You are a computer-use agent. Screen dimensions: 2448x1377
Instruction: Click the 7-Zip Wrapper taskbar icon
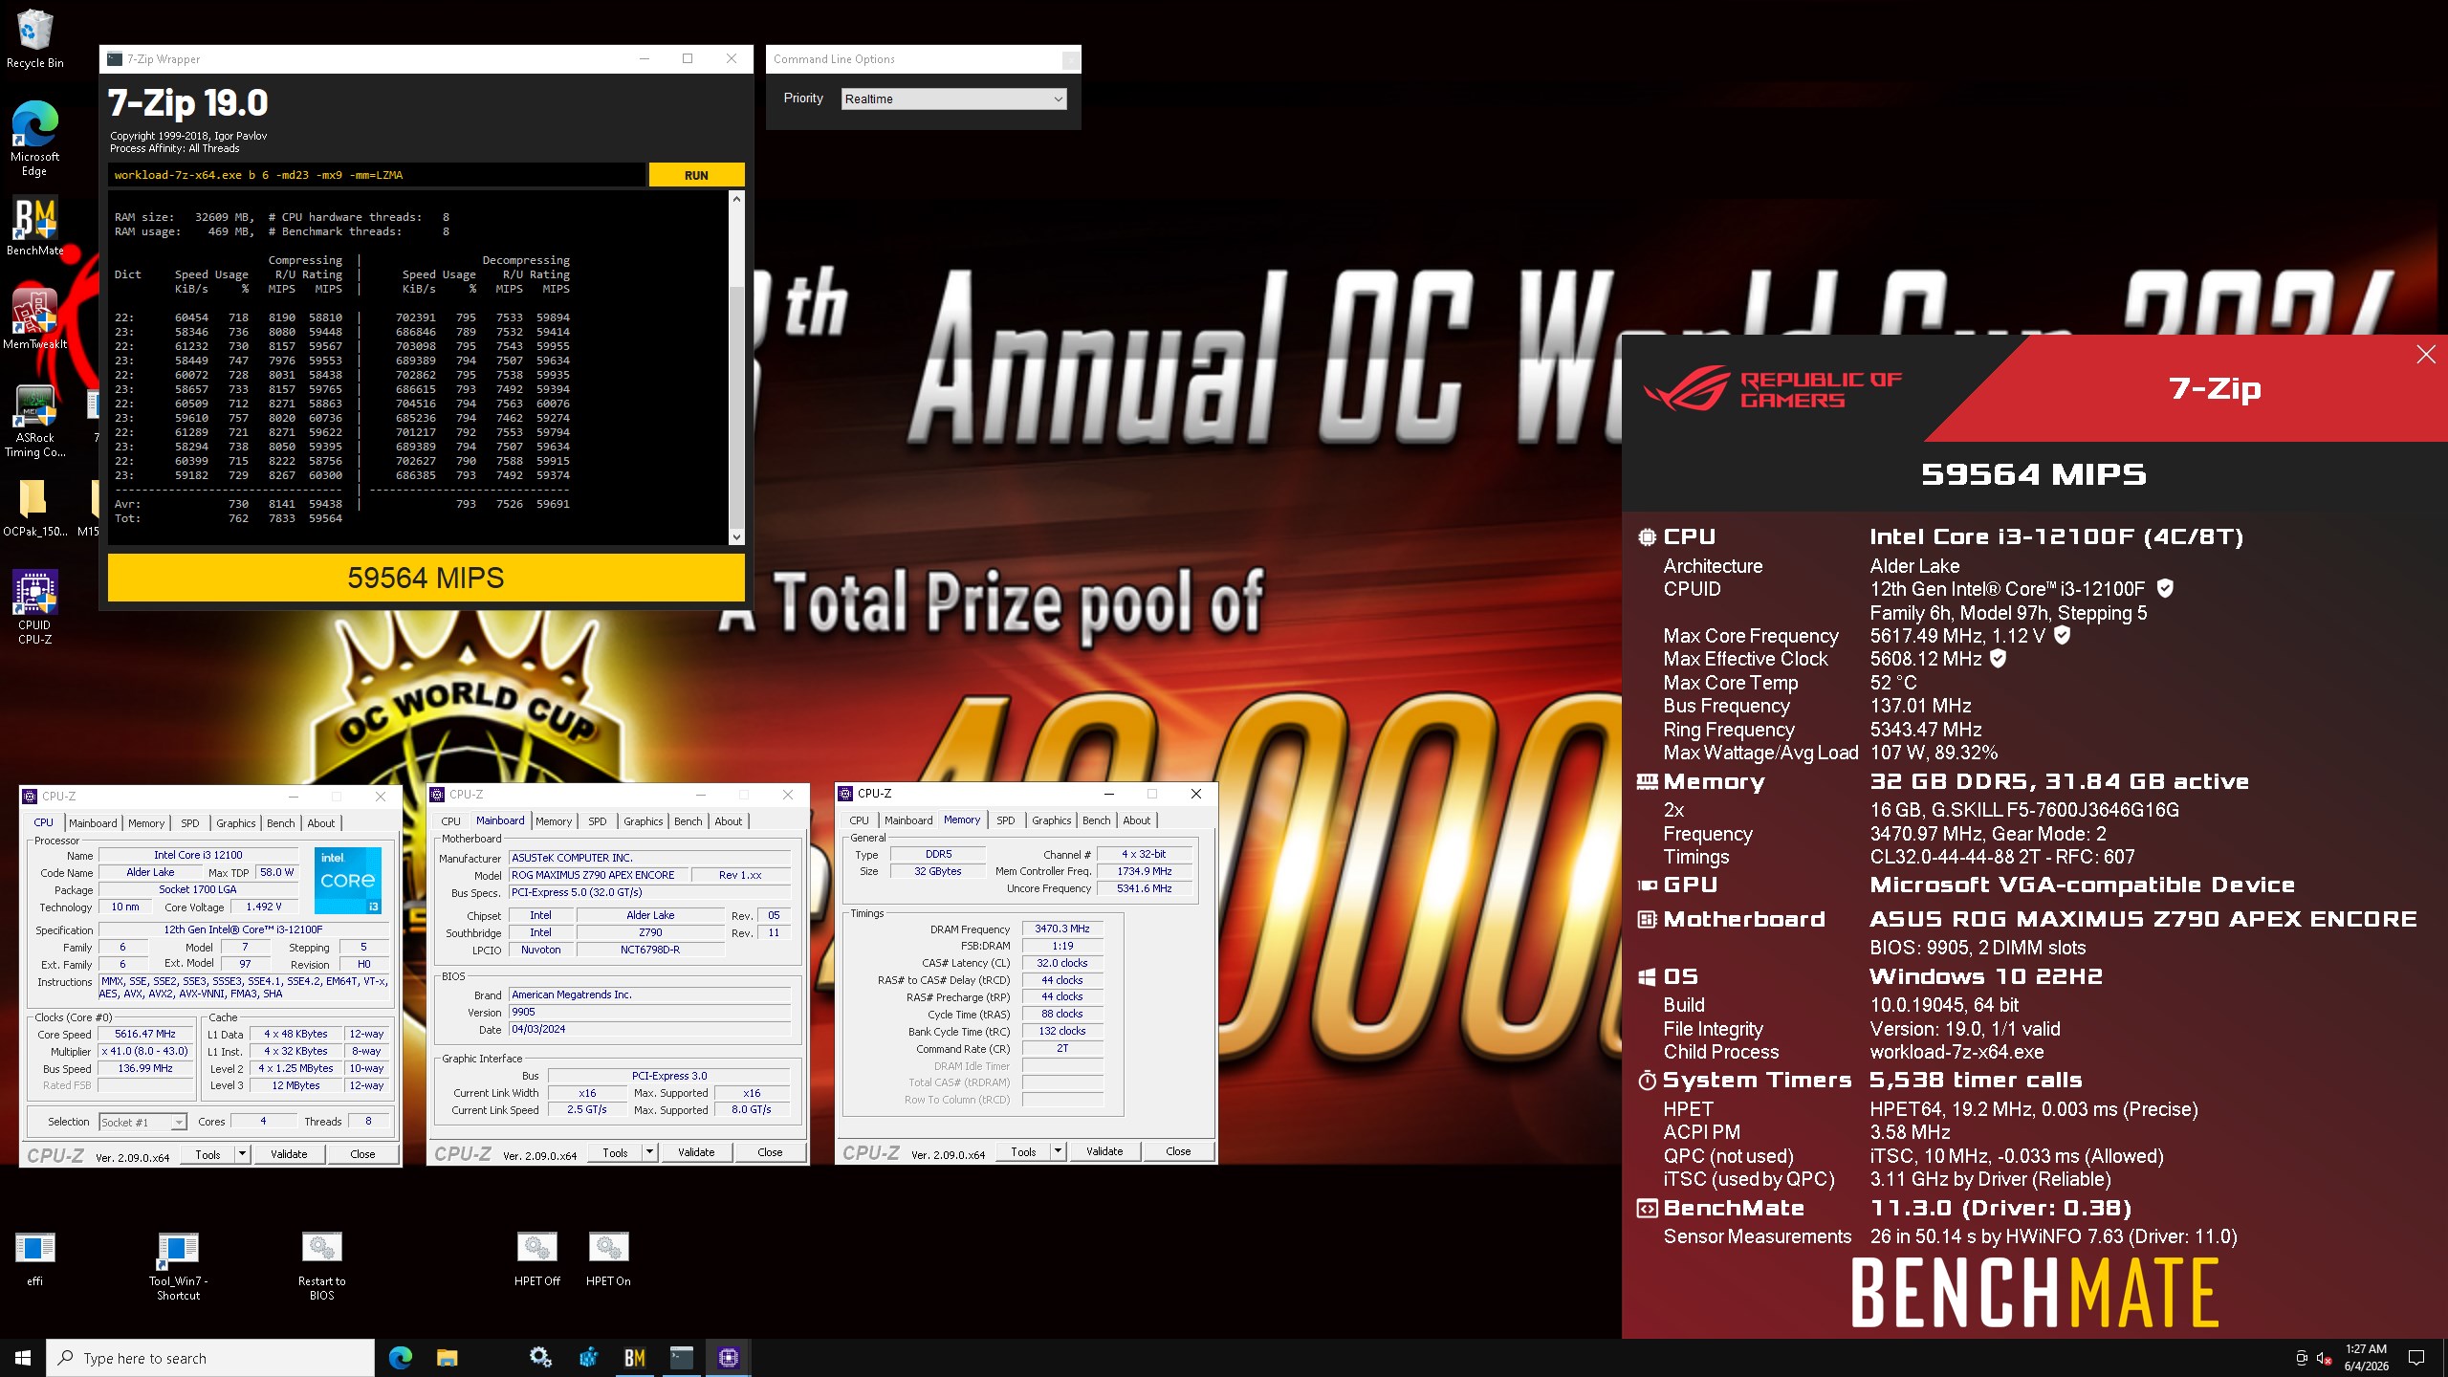pyautogui.click(x=681, y=1358)
